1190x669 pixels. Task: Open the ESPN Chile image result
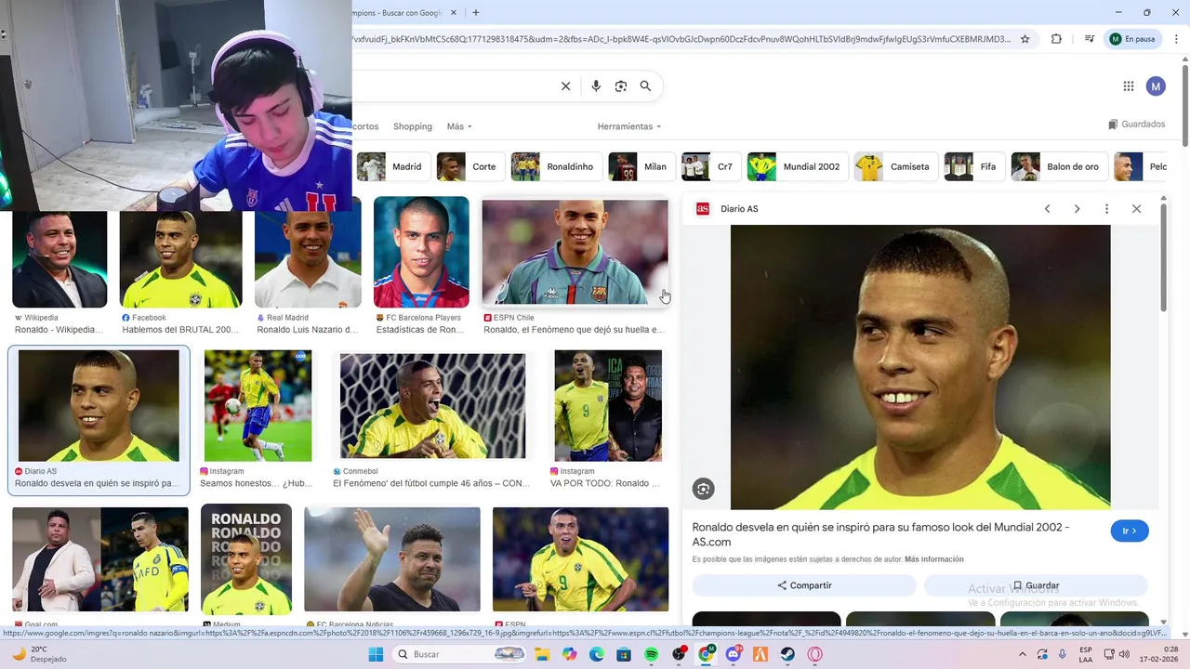[x=575, y=252]
